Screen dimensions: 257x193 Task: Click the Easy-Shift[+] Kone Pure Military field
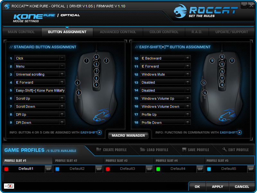[40, 90]
